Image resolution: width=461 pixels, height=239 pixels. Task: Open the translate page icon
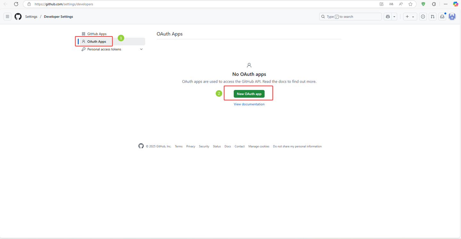click(391, 4)
